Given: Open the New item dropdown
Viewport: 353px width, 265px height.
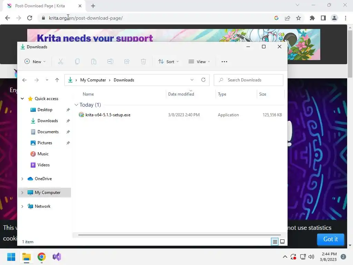Looking at the screenshot, I should click(35, 61).
